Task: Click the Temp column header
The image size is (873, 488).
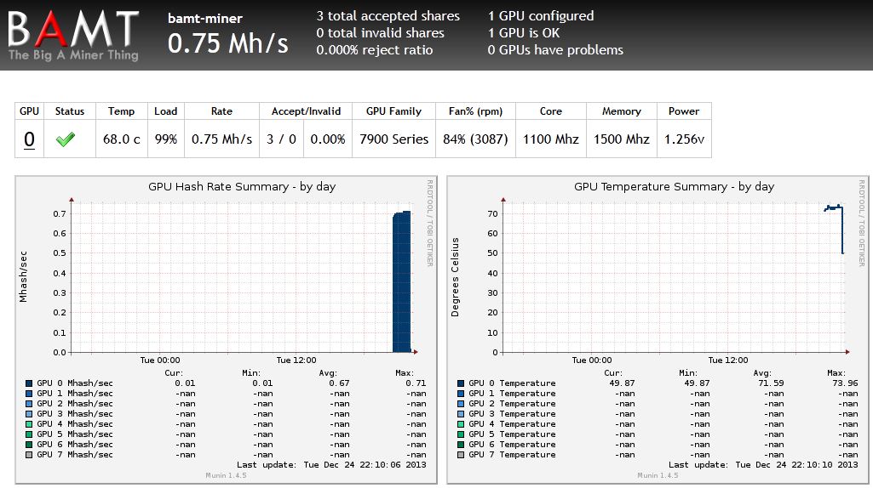Action: 122,111
